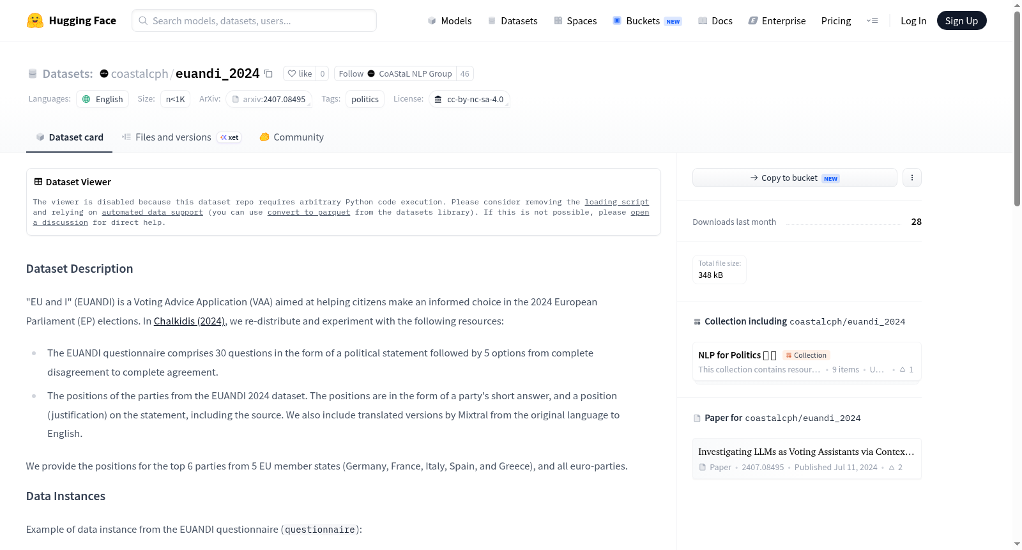Click the CoAStaL NLP Group avatar icon
Screen dimensions: 1022x550
[371, 73]
